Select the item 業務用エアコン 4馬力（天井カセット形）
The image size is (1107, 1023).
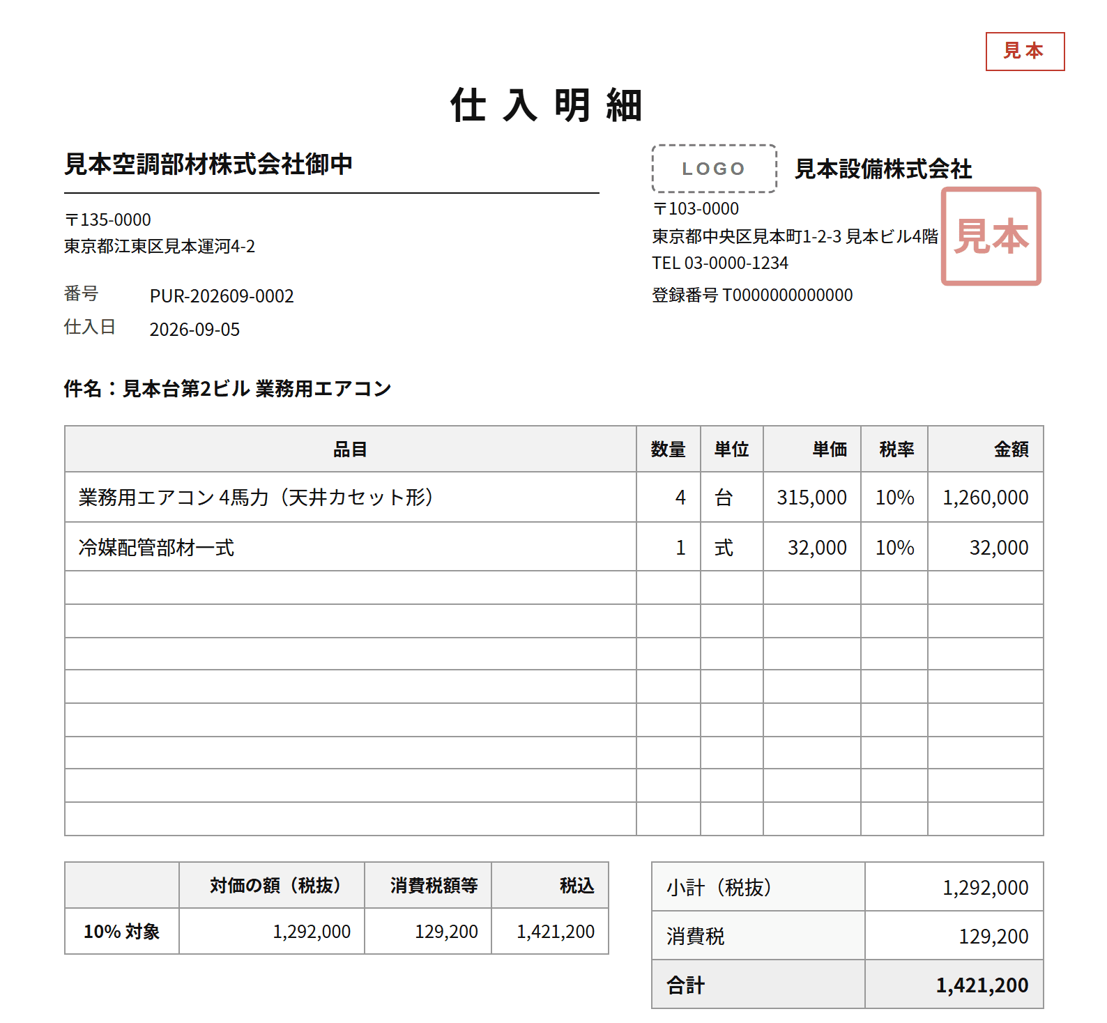pyautogui.click(x=256, y=497)
